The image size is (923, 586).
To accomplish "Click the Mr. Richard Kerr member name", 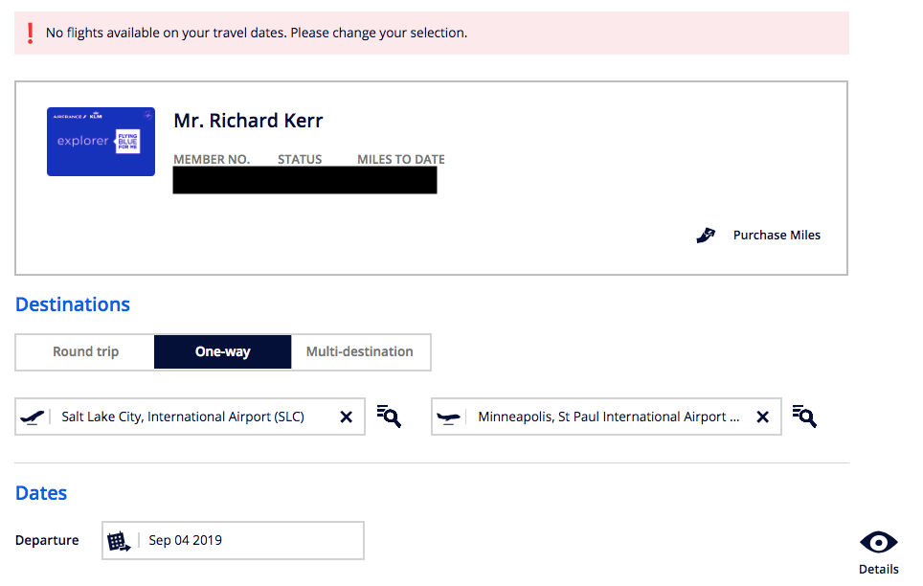I will (248, 122).
